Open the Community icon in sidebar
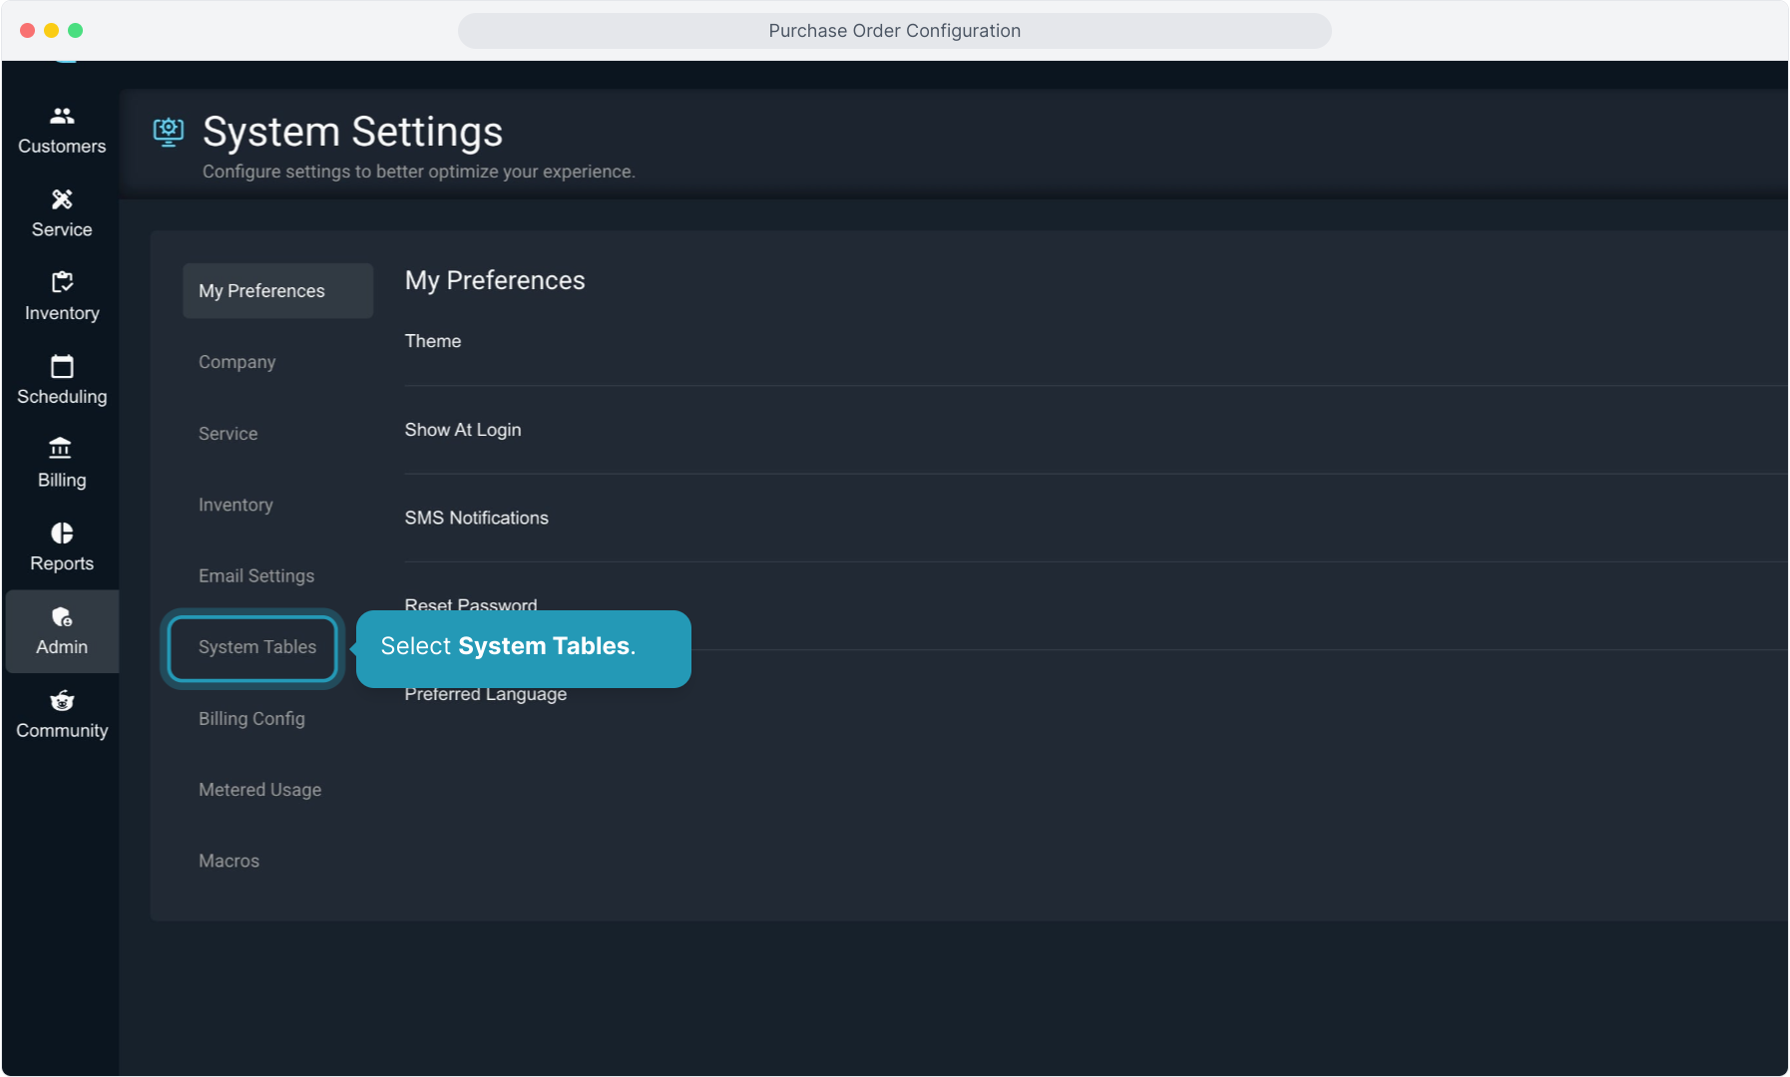Image resolution: width=1790 pixels, height=1077 pixels. click(62, 701)
